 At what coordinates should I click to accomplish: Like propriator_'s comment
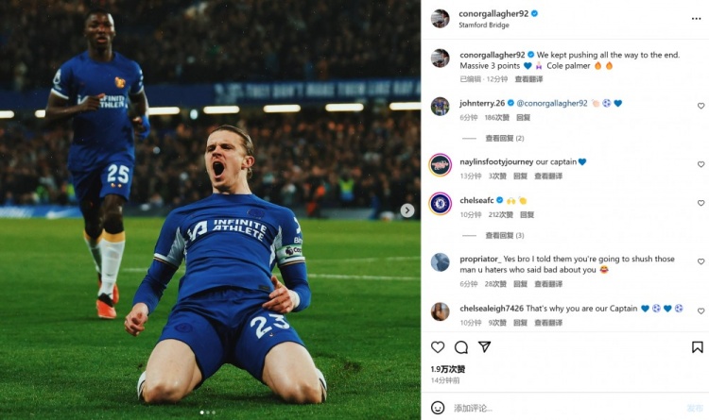click(x=700, y=261)
